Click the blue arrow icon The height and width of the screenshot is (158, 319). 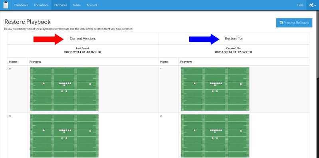point(204,39)
